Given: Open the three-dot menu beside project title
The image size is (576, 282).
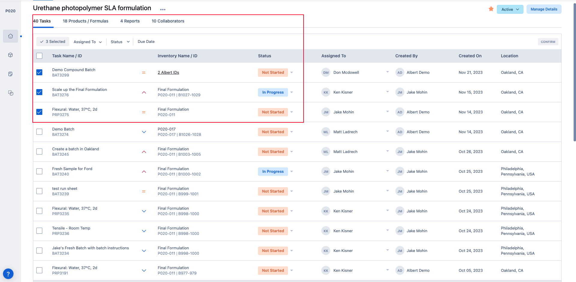Looking at the screenshot, I should (x=163, y=10).
